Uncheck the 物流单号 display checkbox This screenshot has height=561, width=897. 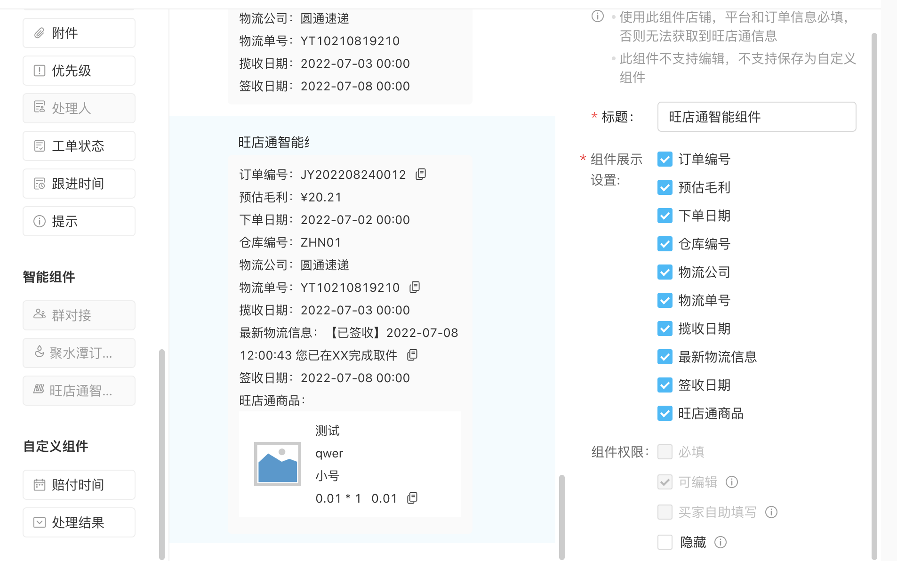(665, 300)
